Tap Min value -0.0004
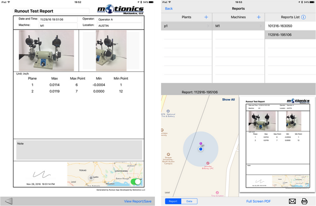This screenshot has height=206, width=316. [x=99, y=85]
